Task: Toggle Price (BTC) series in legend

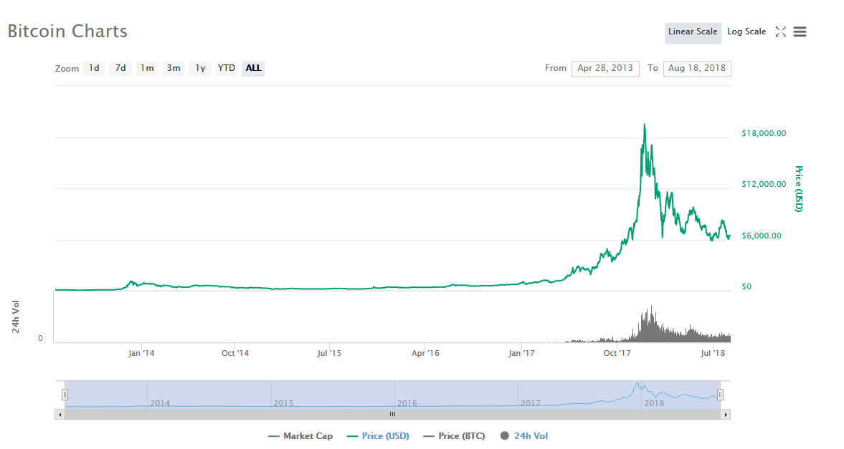Action: click(455, 436)
